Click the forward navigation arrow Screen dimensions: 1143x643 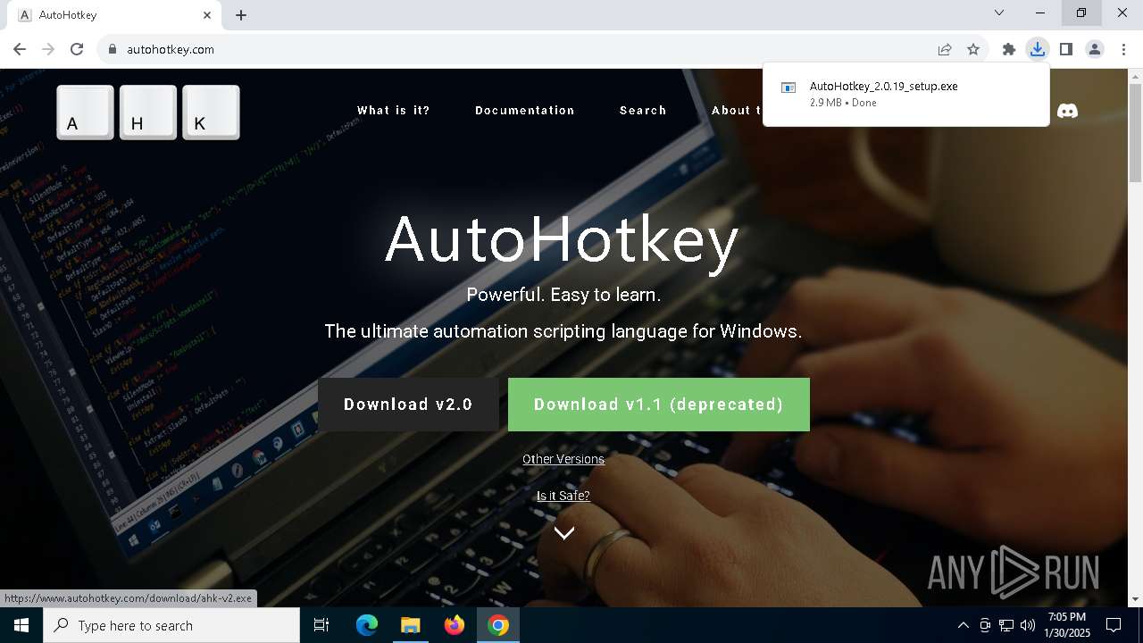[x=48, y=49]
